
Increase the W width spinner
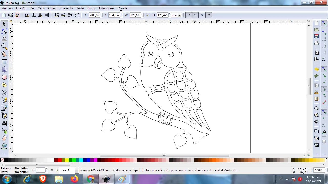pyautogui.click(x=142, y=14)
